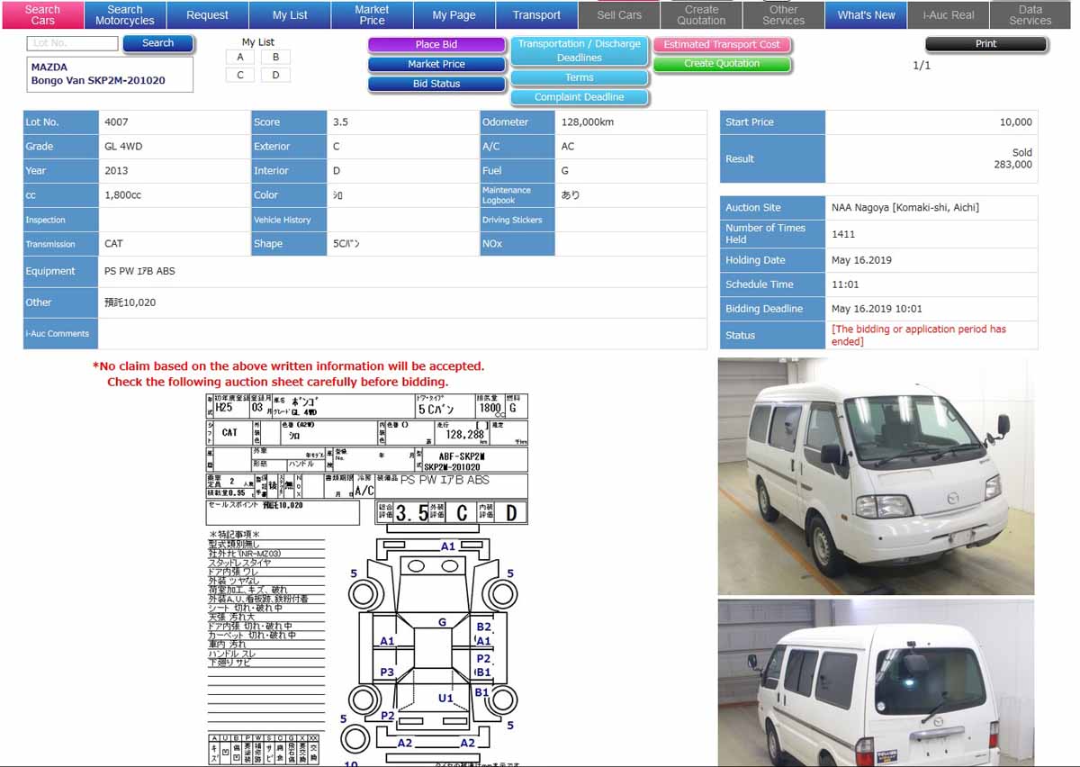Select the grade value GL 4WD
The width and height of the screenshot is (1080, 767).
coord(123,147)
